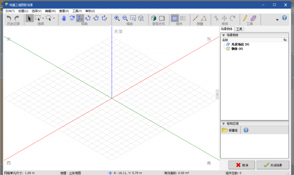Open the rectangle selection dropdown arrow
The width and height of the screenshot is (294, 175).
(x=43, y=18)
